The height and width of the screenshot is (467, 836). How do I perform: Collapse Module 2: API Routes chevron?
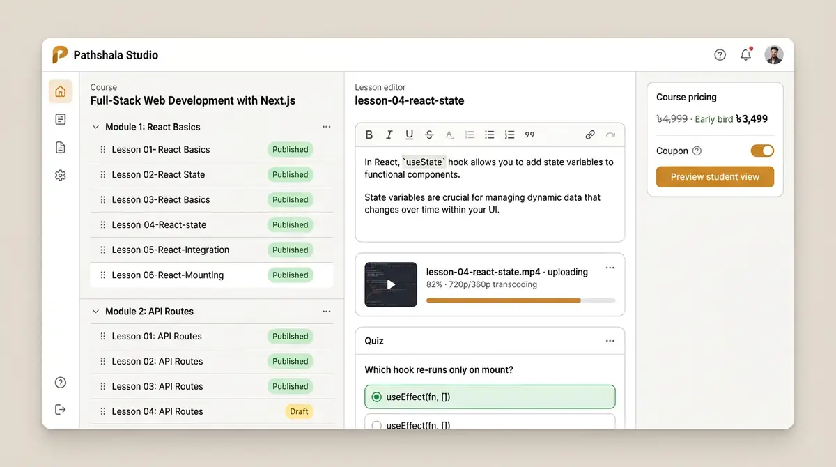pos(95,311)
